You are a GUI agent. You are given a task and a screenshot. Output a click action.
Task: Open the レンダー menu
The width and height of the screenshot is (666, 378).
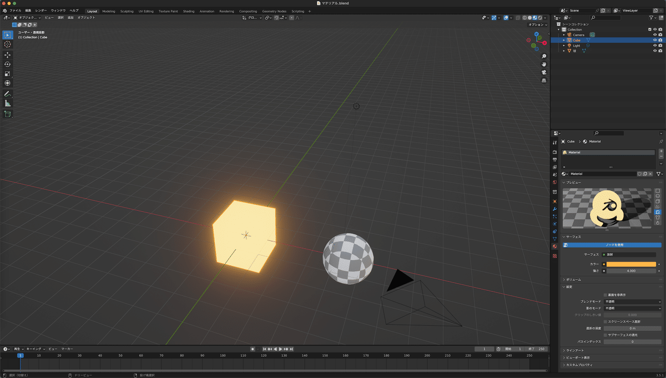[41, 11]
